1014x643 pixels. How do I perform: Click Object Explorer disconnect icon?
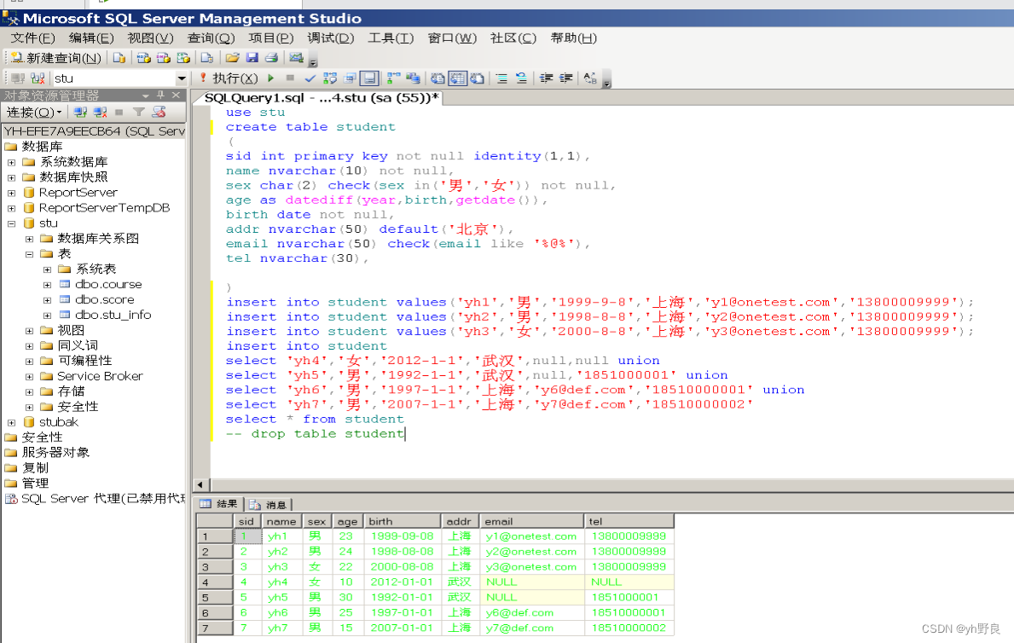(x=101, y=113)
